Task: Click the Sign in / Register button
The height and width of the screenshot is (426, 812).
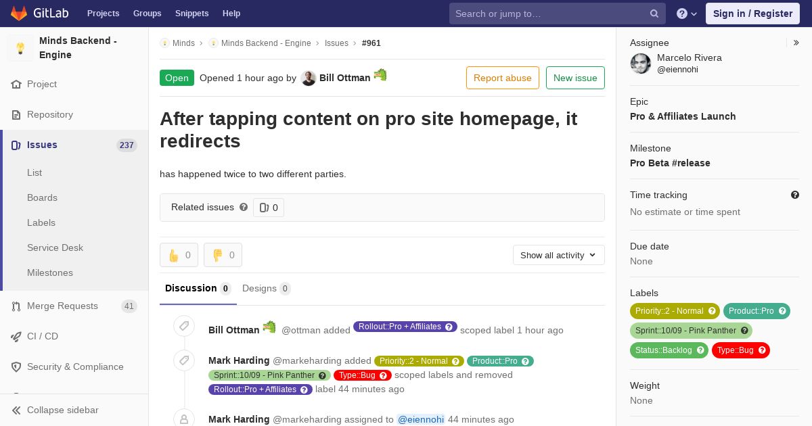Action: [752, 14]
